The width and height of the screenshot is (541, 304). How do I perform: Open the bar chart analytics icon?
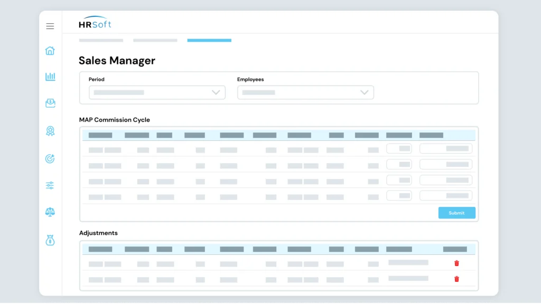[x=50, y=77]
